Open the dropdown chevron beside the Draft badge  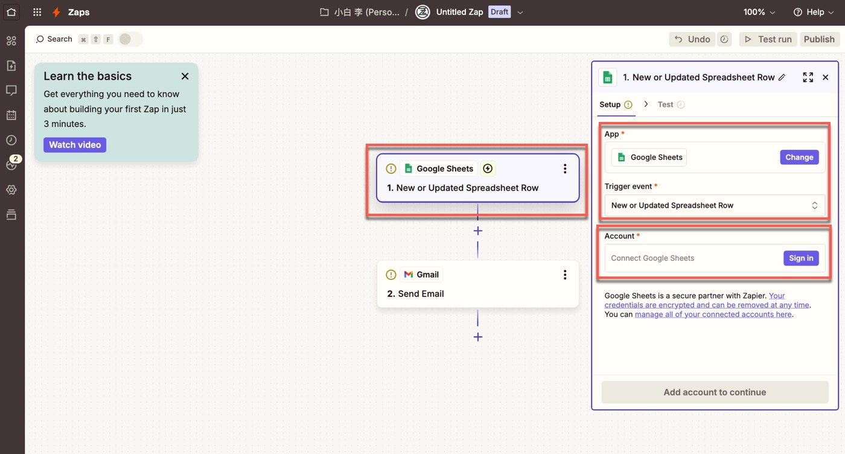pyautogui.click(x=520, y=12)
